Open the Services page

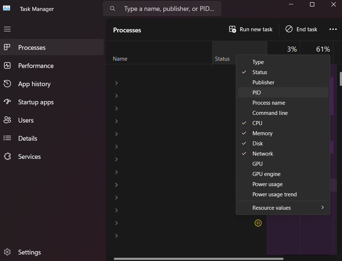pyautogui.click(x=52, y=156)
